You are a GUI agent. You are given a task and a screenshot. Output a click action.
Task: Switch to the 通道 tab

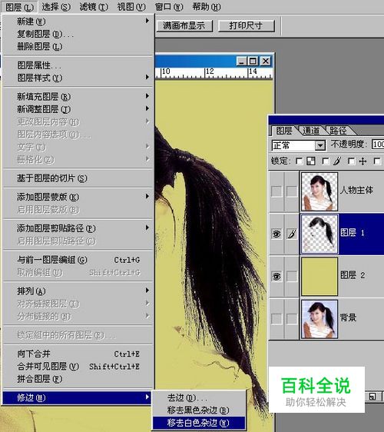[x=311, y=131]
